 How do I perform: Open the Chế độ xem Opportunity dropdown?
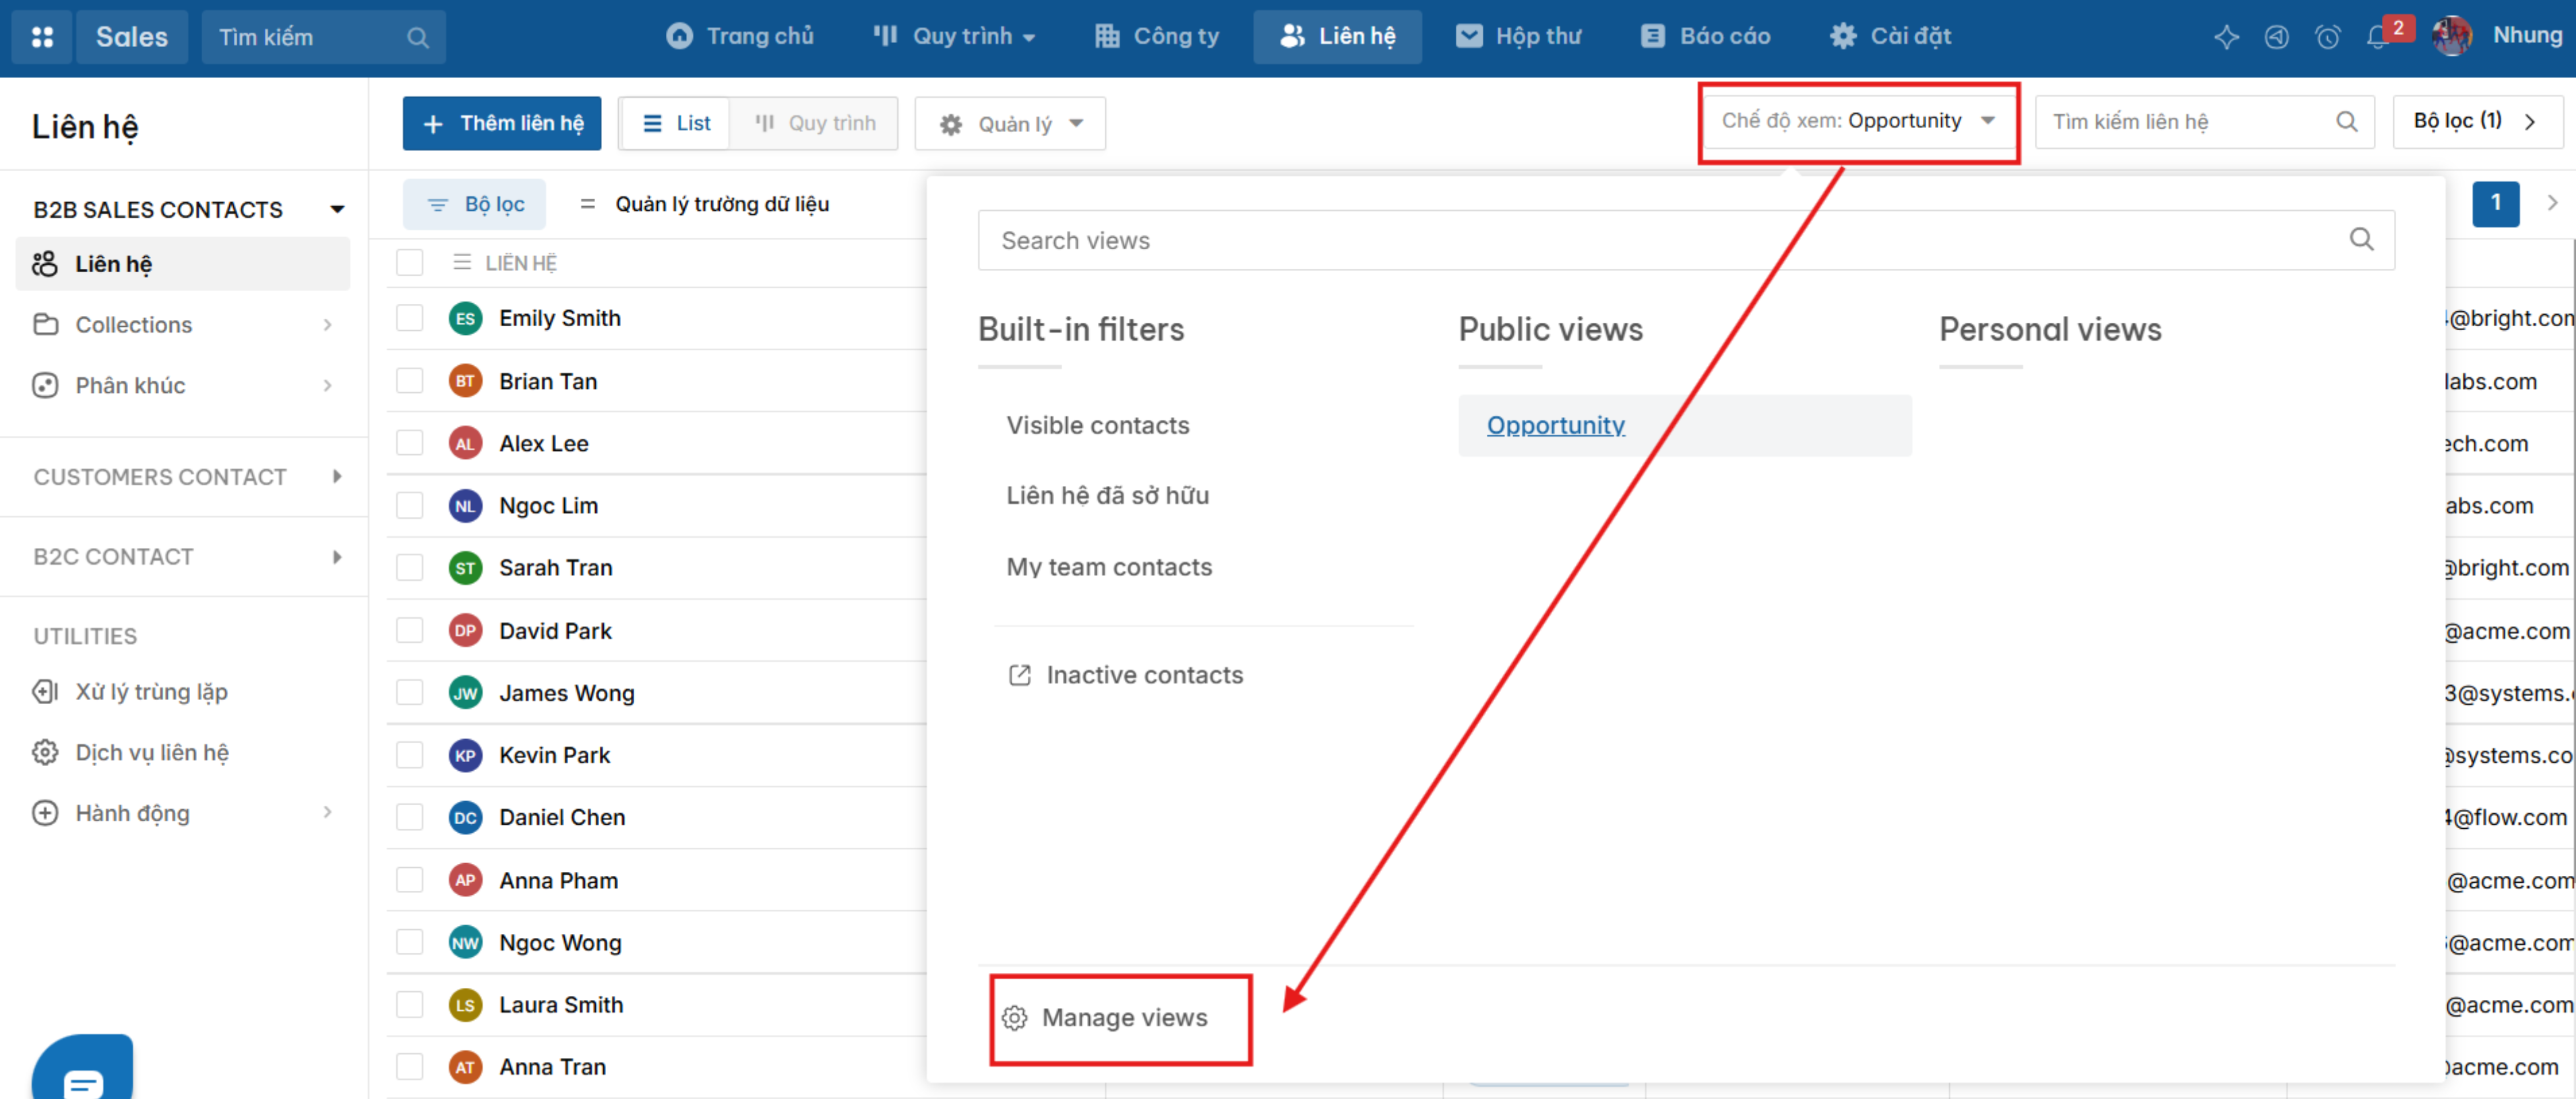pos(1858,121)
